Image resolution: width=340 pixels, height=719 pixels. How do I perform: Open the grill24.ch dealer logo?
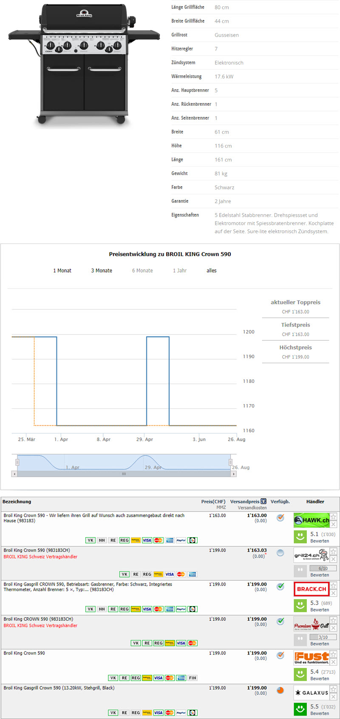(312, 555)
